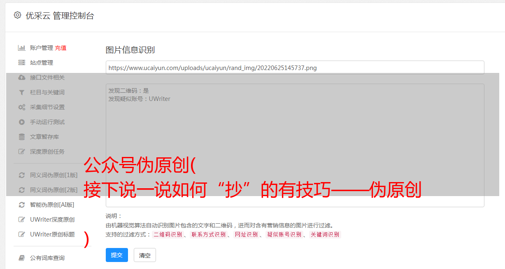Image resolution: width=505 pixels, height=269 pixels.
Task: Click the 关键词识别 tag
Action: 325,234
